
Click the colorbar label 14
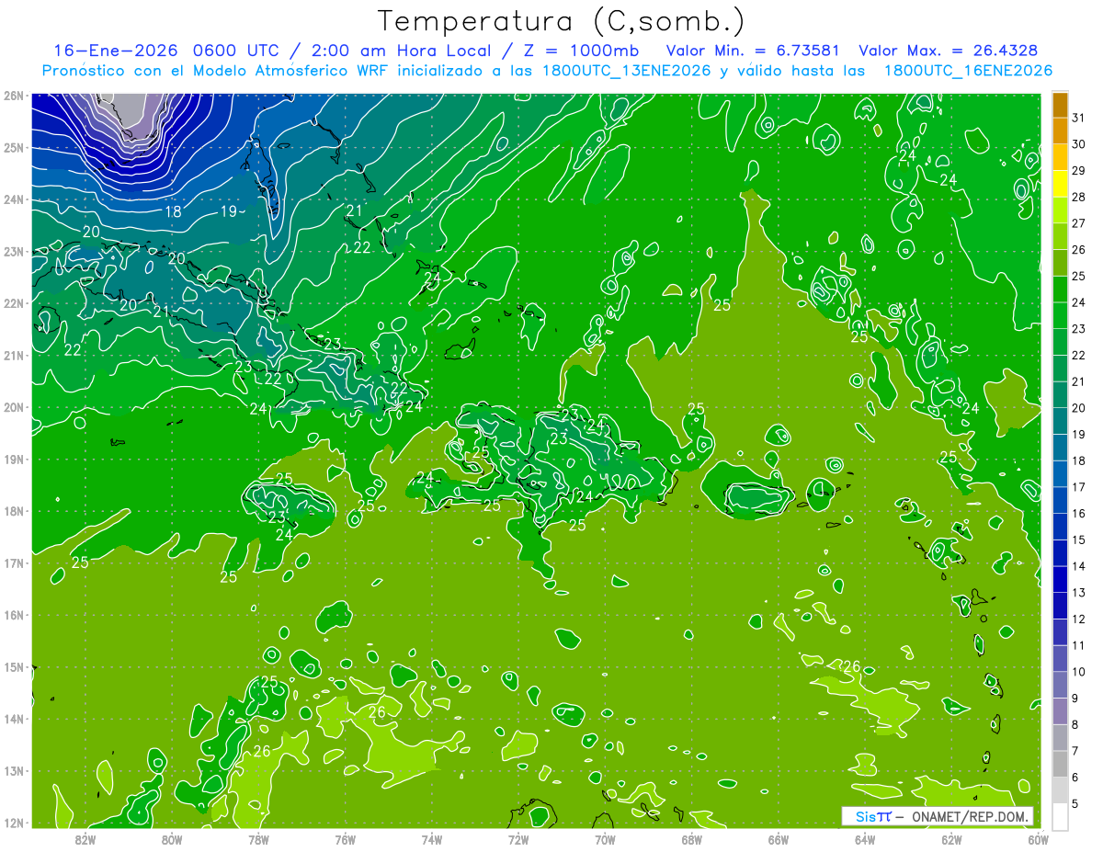[x=1078, y=566]
